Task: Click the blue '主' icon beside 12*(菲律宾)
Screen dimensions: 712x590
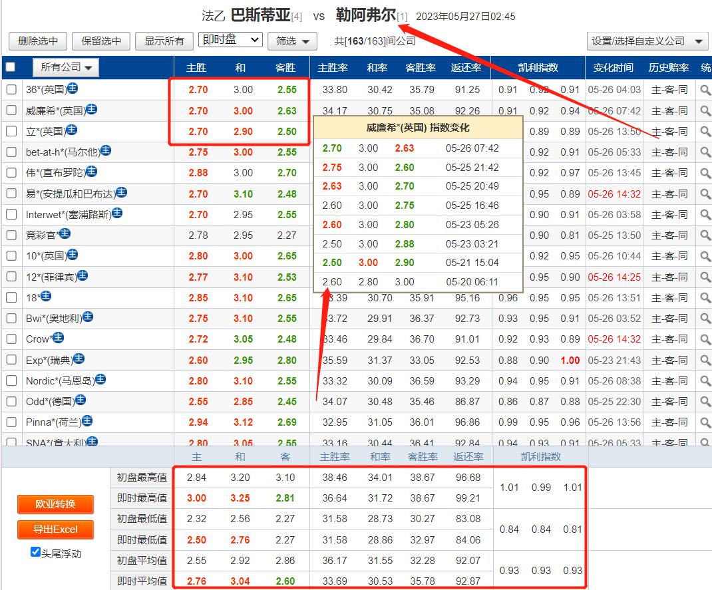Action: (x=83, y=275)
